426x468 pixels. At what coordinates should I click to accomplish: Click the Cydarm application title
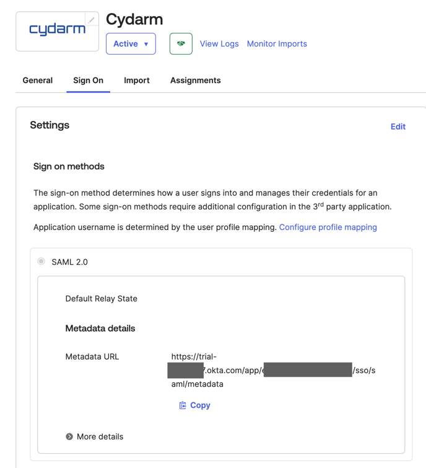(x=134, y=19)
